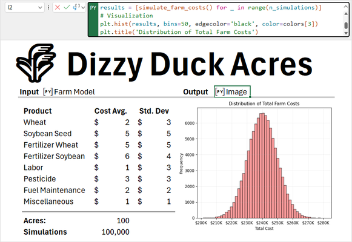
Task: Select the Miscellaneous cell
Action: pos(48,201)
